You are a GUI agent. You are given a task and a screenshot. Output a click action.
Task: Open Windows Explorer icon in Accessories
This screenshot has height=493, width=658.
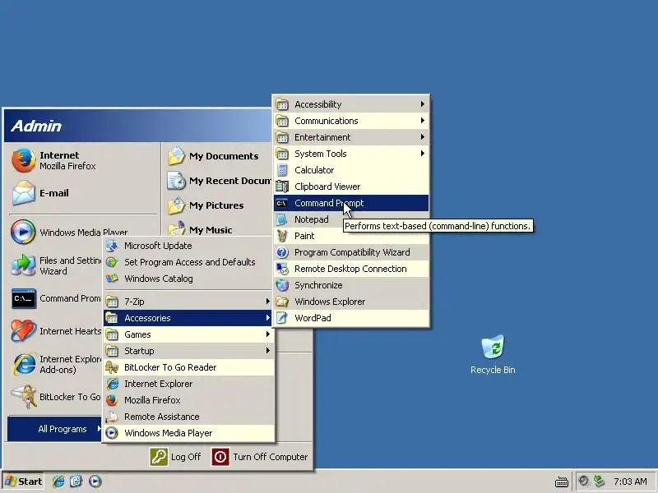point(282,302)
